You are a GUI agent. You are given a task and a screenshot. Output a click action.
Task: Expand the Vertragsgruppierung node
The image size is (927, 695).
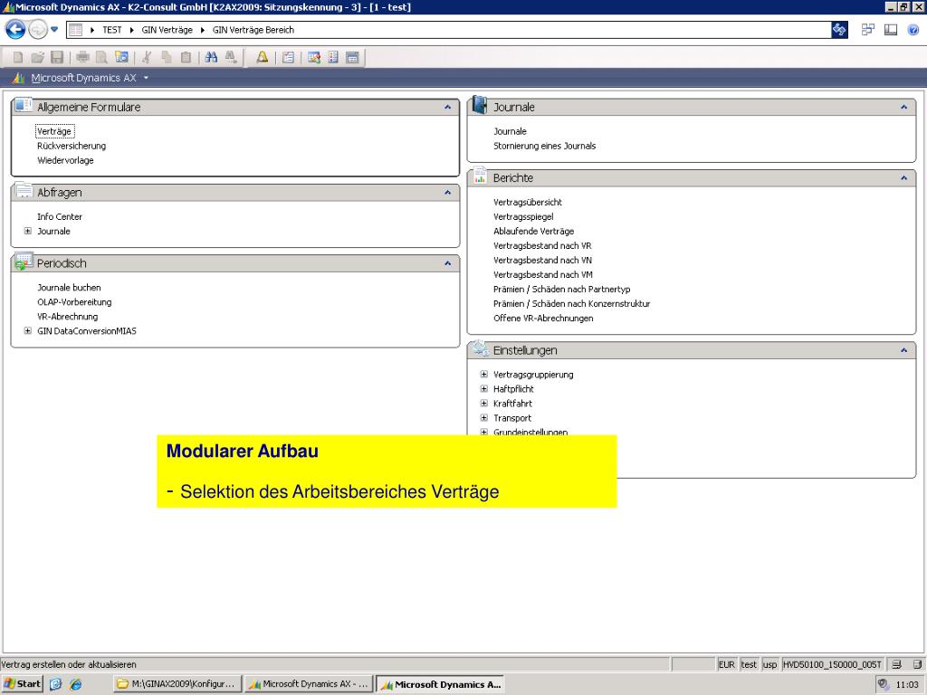pos(484,374)
